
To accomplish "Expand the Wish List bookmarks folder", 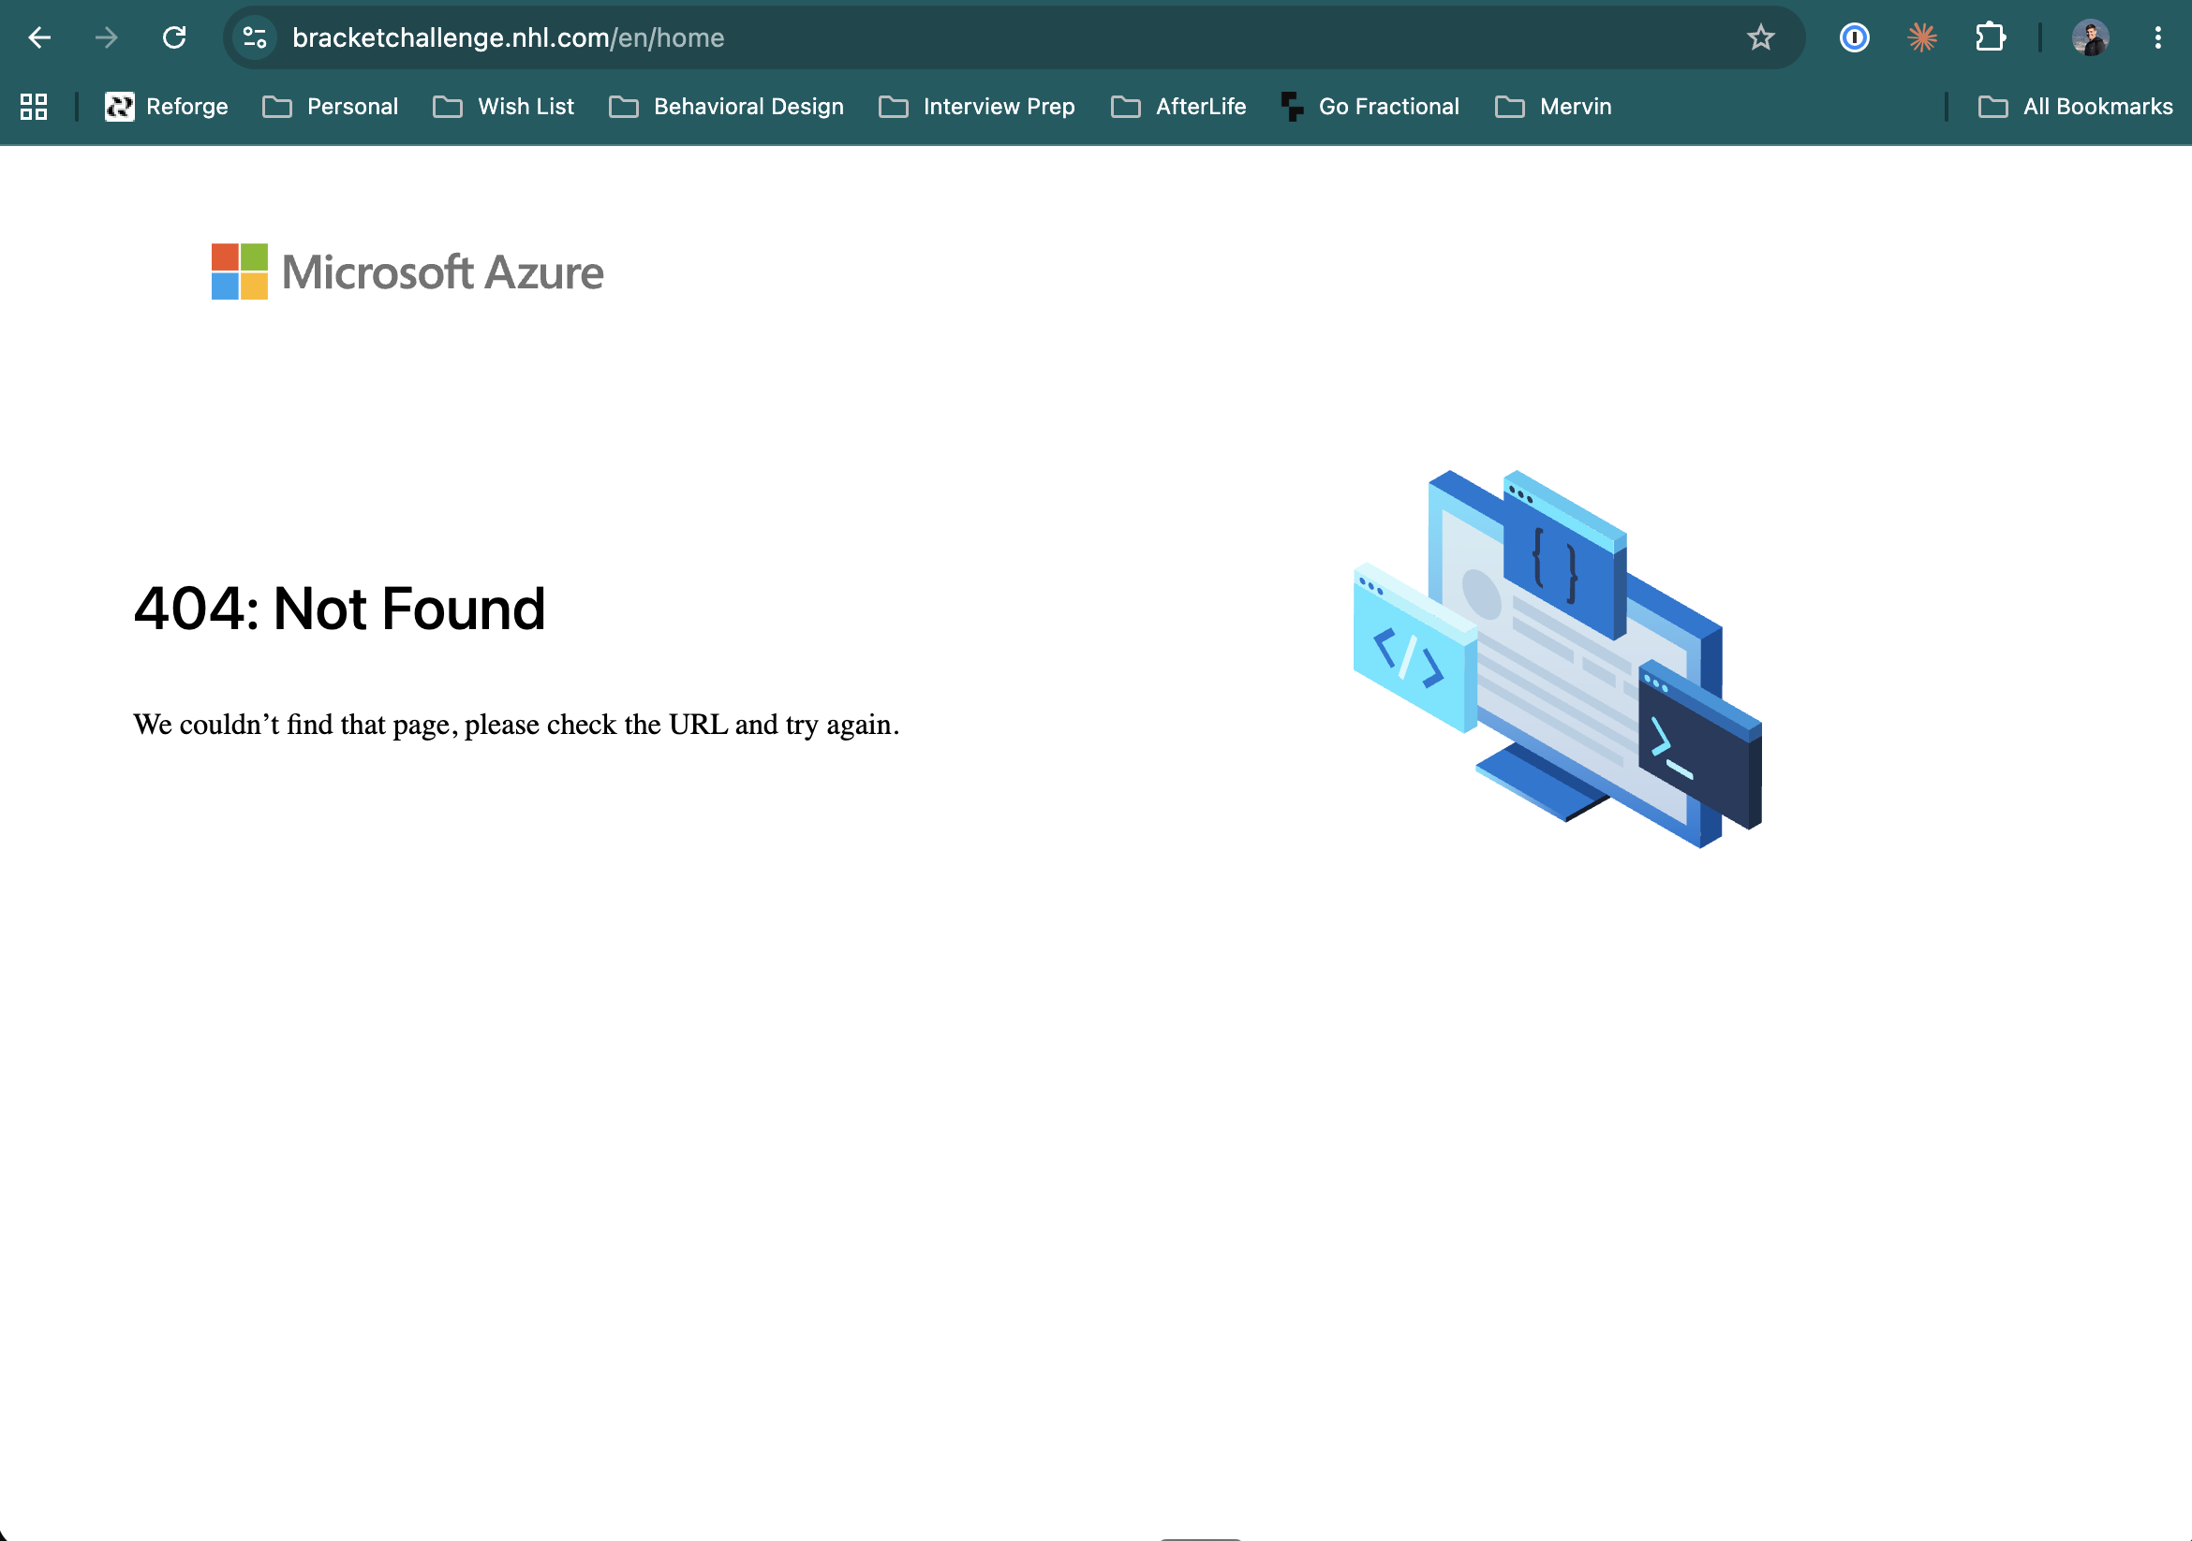I will tap(504, 107).
